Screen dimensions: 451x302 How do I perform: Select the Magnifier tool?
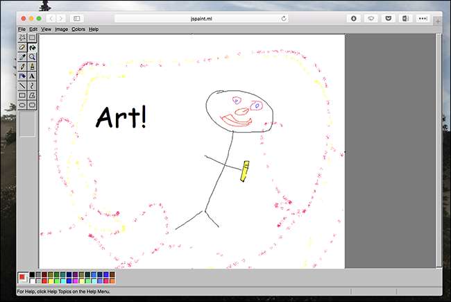[x=32, y=57]
